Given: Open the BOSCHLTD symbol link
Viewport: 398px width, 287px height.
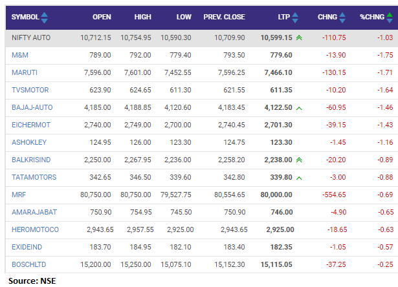Looking at the screenshot, I should coord(30,264).
